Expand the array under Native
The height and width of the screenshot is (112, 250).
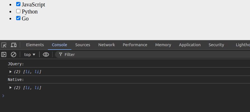[x=11, y=88]
